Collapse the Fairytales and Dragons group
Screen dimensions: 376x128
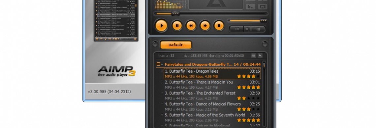coord(158,64)
